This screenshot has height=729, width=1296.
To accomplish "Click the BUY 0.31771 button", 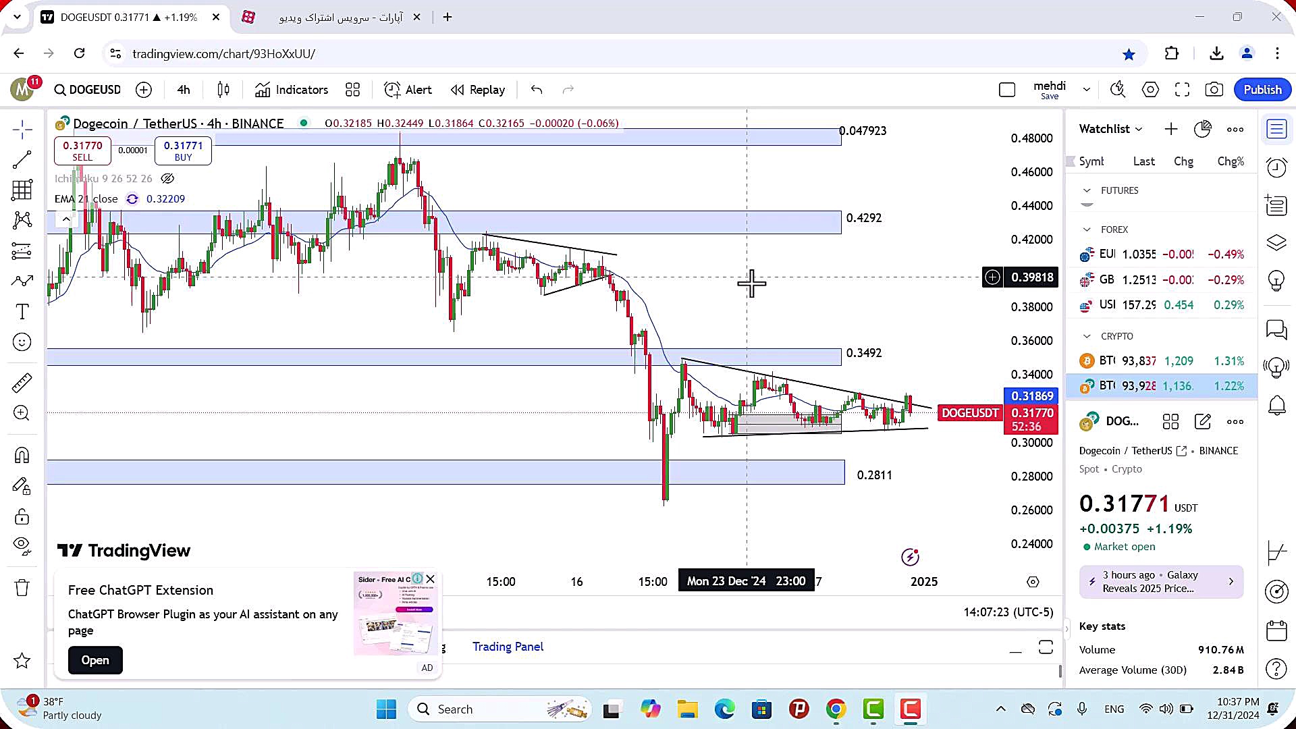I will 183,151.
